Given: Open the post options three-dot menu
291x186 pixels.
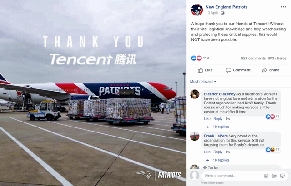Looking at the screenshot, I should point(283,7).
